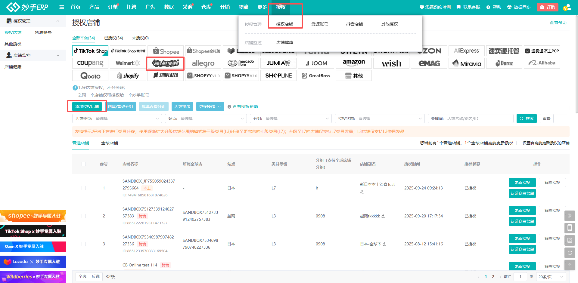Open the TikTok Shop platform filter
Viewport: 578px width, 283px height.
click(x=90, y=51)
